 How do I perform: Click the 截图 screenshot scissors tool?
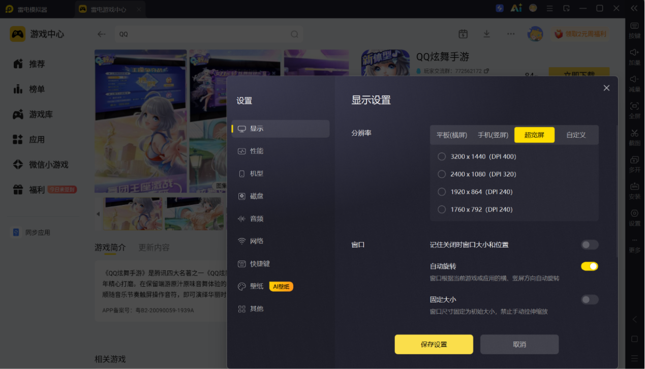coord(634,137)
